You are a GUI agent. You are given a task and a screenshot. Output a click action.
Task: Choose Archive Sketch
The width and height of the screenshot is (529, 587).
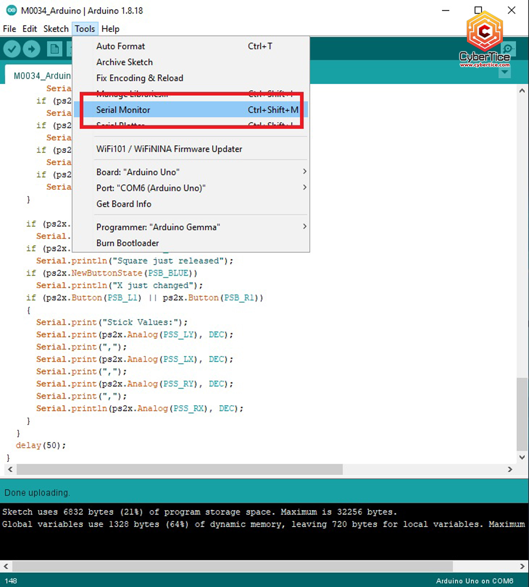point(191,62)
